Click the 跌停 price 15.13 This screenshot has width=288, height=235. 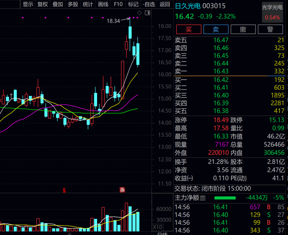(x=277, y=120)
